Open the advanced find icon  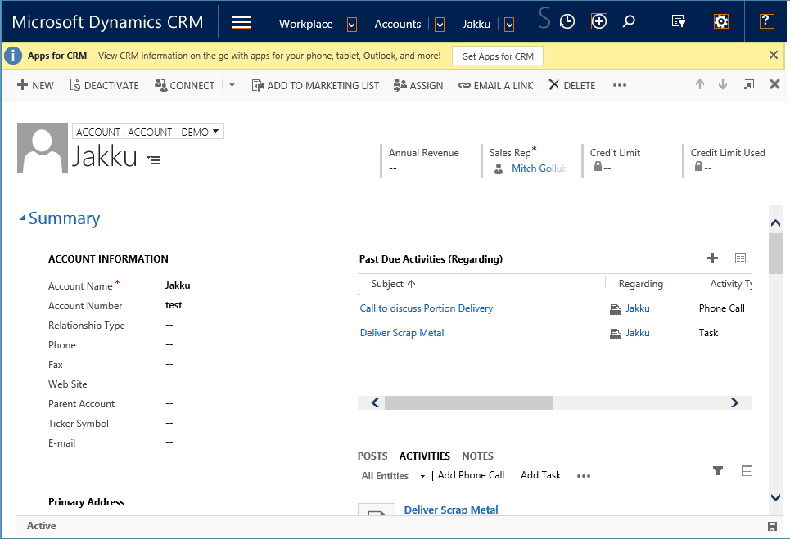pos(678,21)
